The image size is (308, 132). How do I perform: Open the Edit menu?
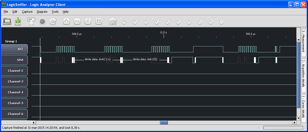point(15,12)
